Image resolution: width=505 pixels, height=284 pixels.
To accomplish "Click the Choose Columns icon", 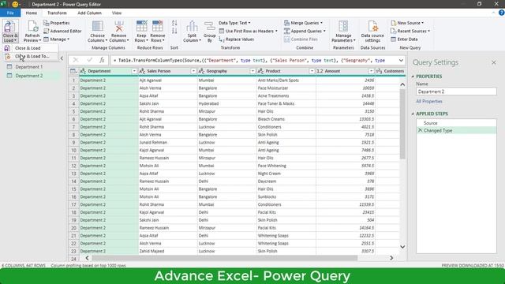I will pyautogui.click(x=97, y=26).
